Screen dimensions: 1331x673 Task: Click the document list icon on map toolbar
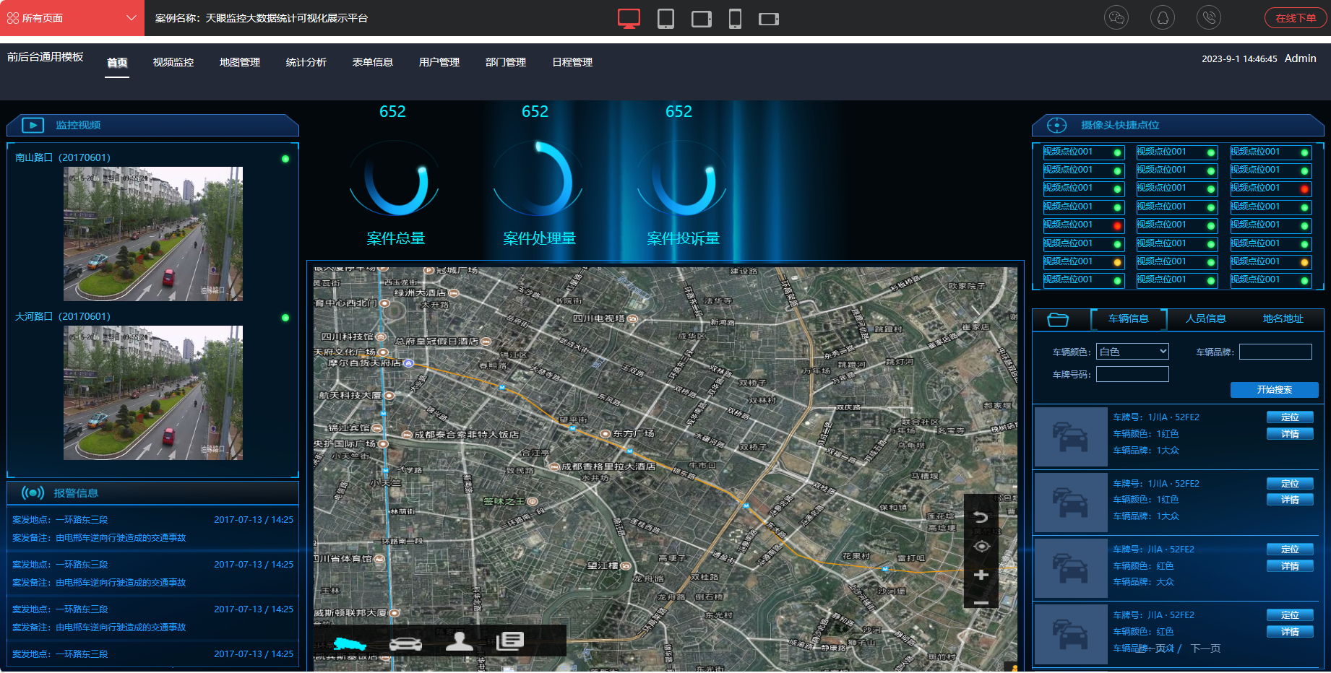pos(510,641)
